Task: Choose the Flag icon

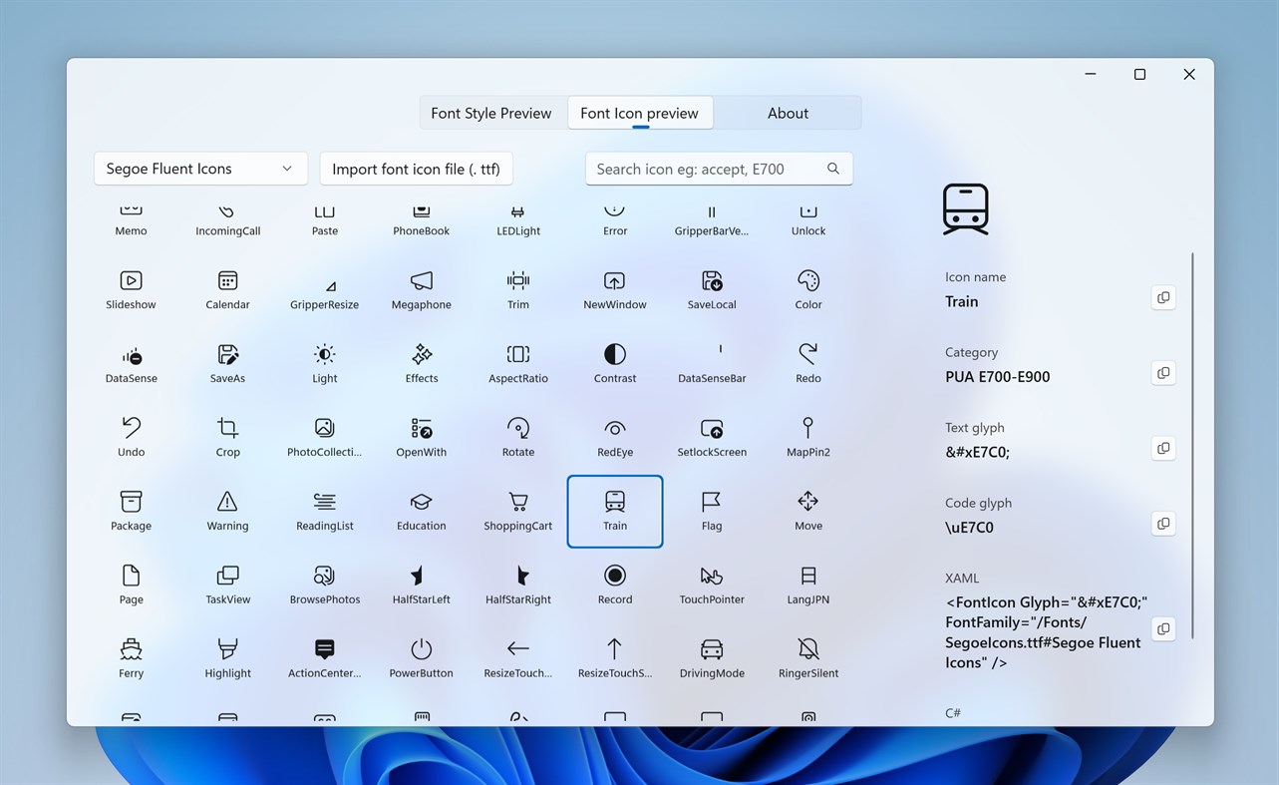Action: tap(711, 512)
